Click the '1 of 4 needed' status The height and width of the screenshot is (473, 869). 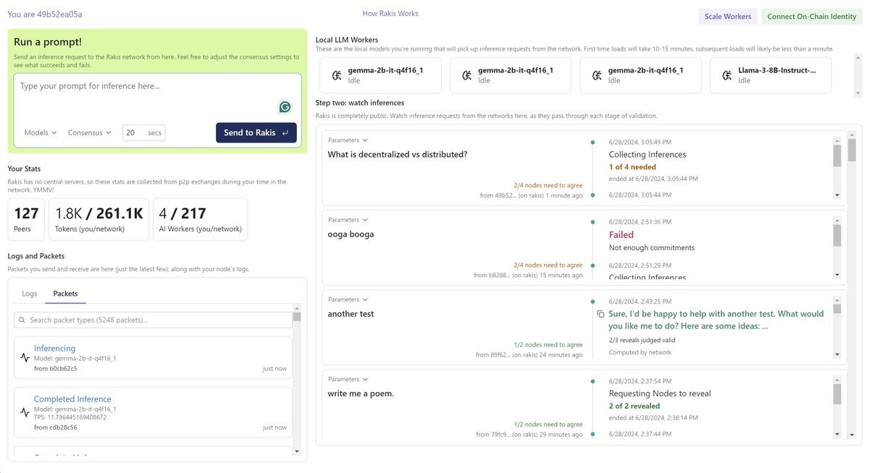pos(632,167)
